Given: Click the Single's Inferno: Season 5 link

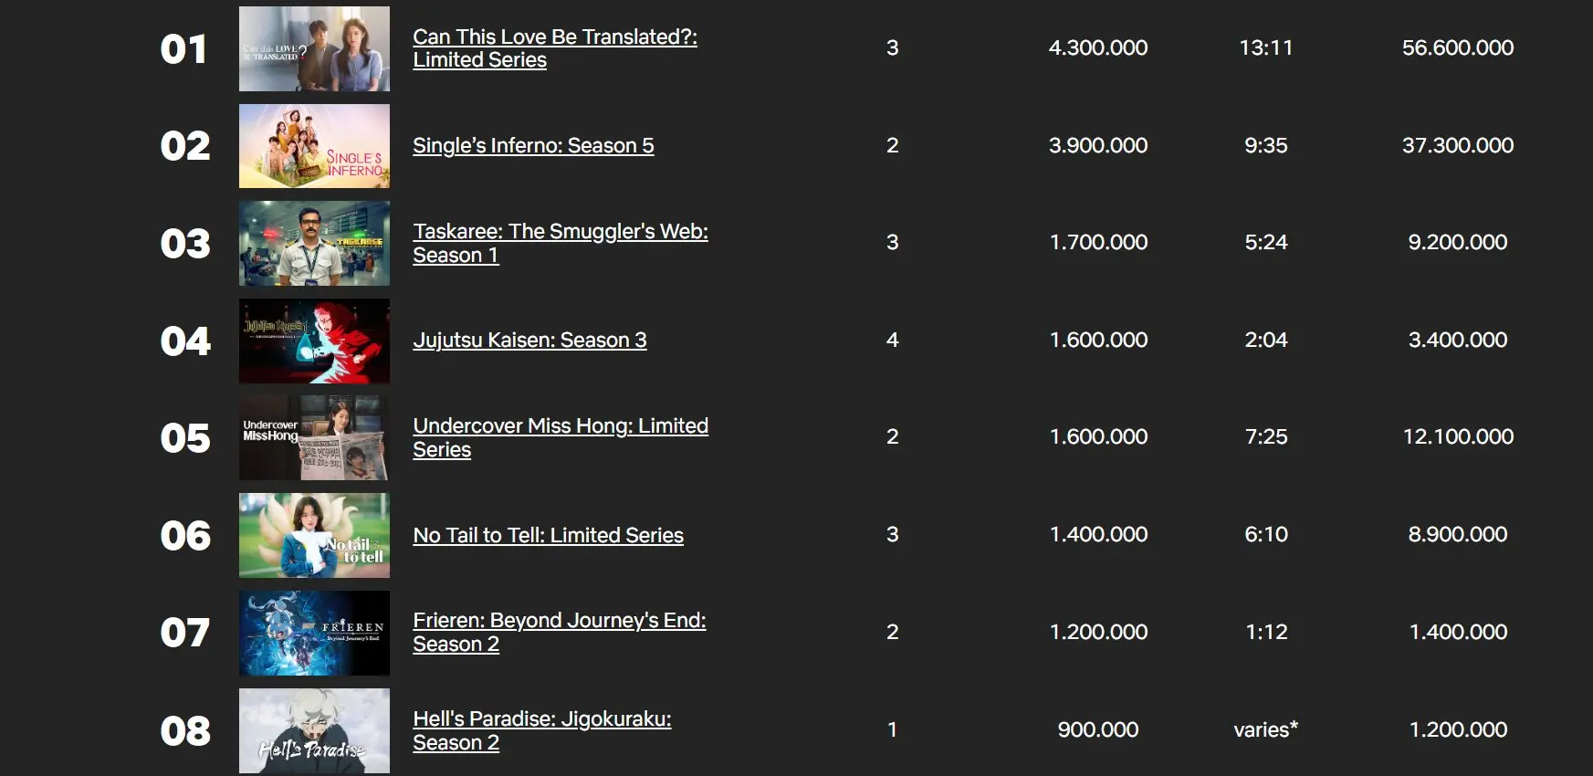Looking at the screenshot, I should tap(533, 146).
